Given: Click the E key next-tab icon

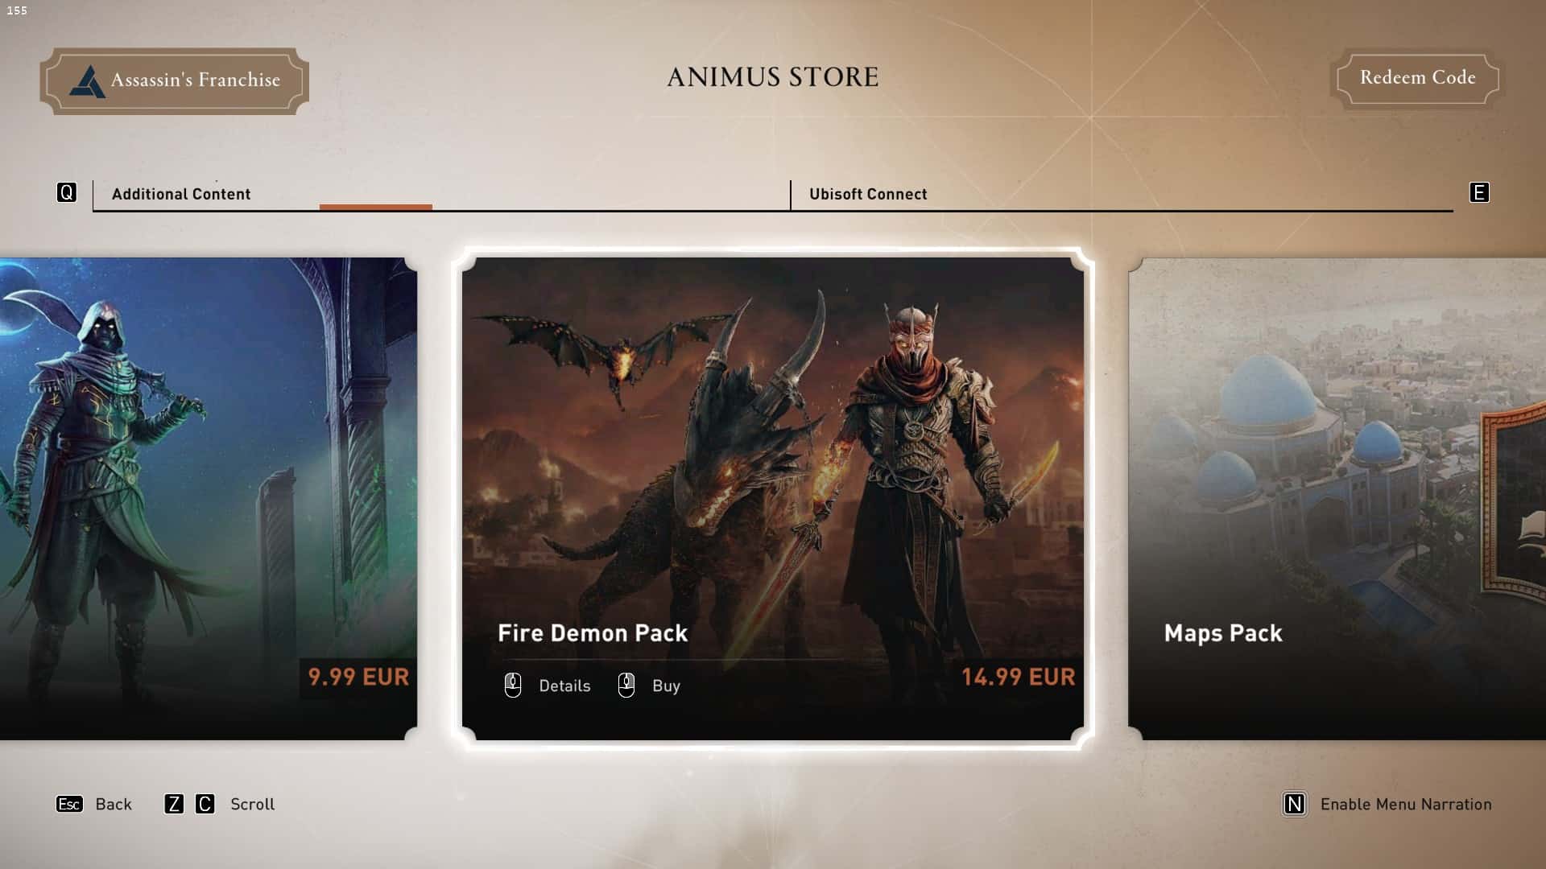Looking at the screenshot, I should click(x=1479, y=192).
